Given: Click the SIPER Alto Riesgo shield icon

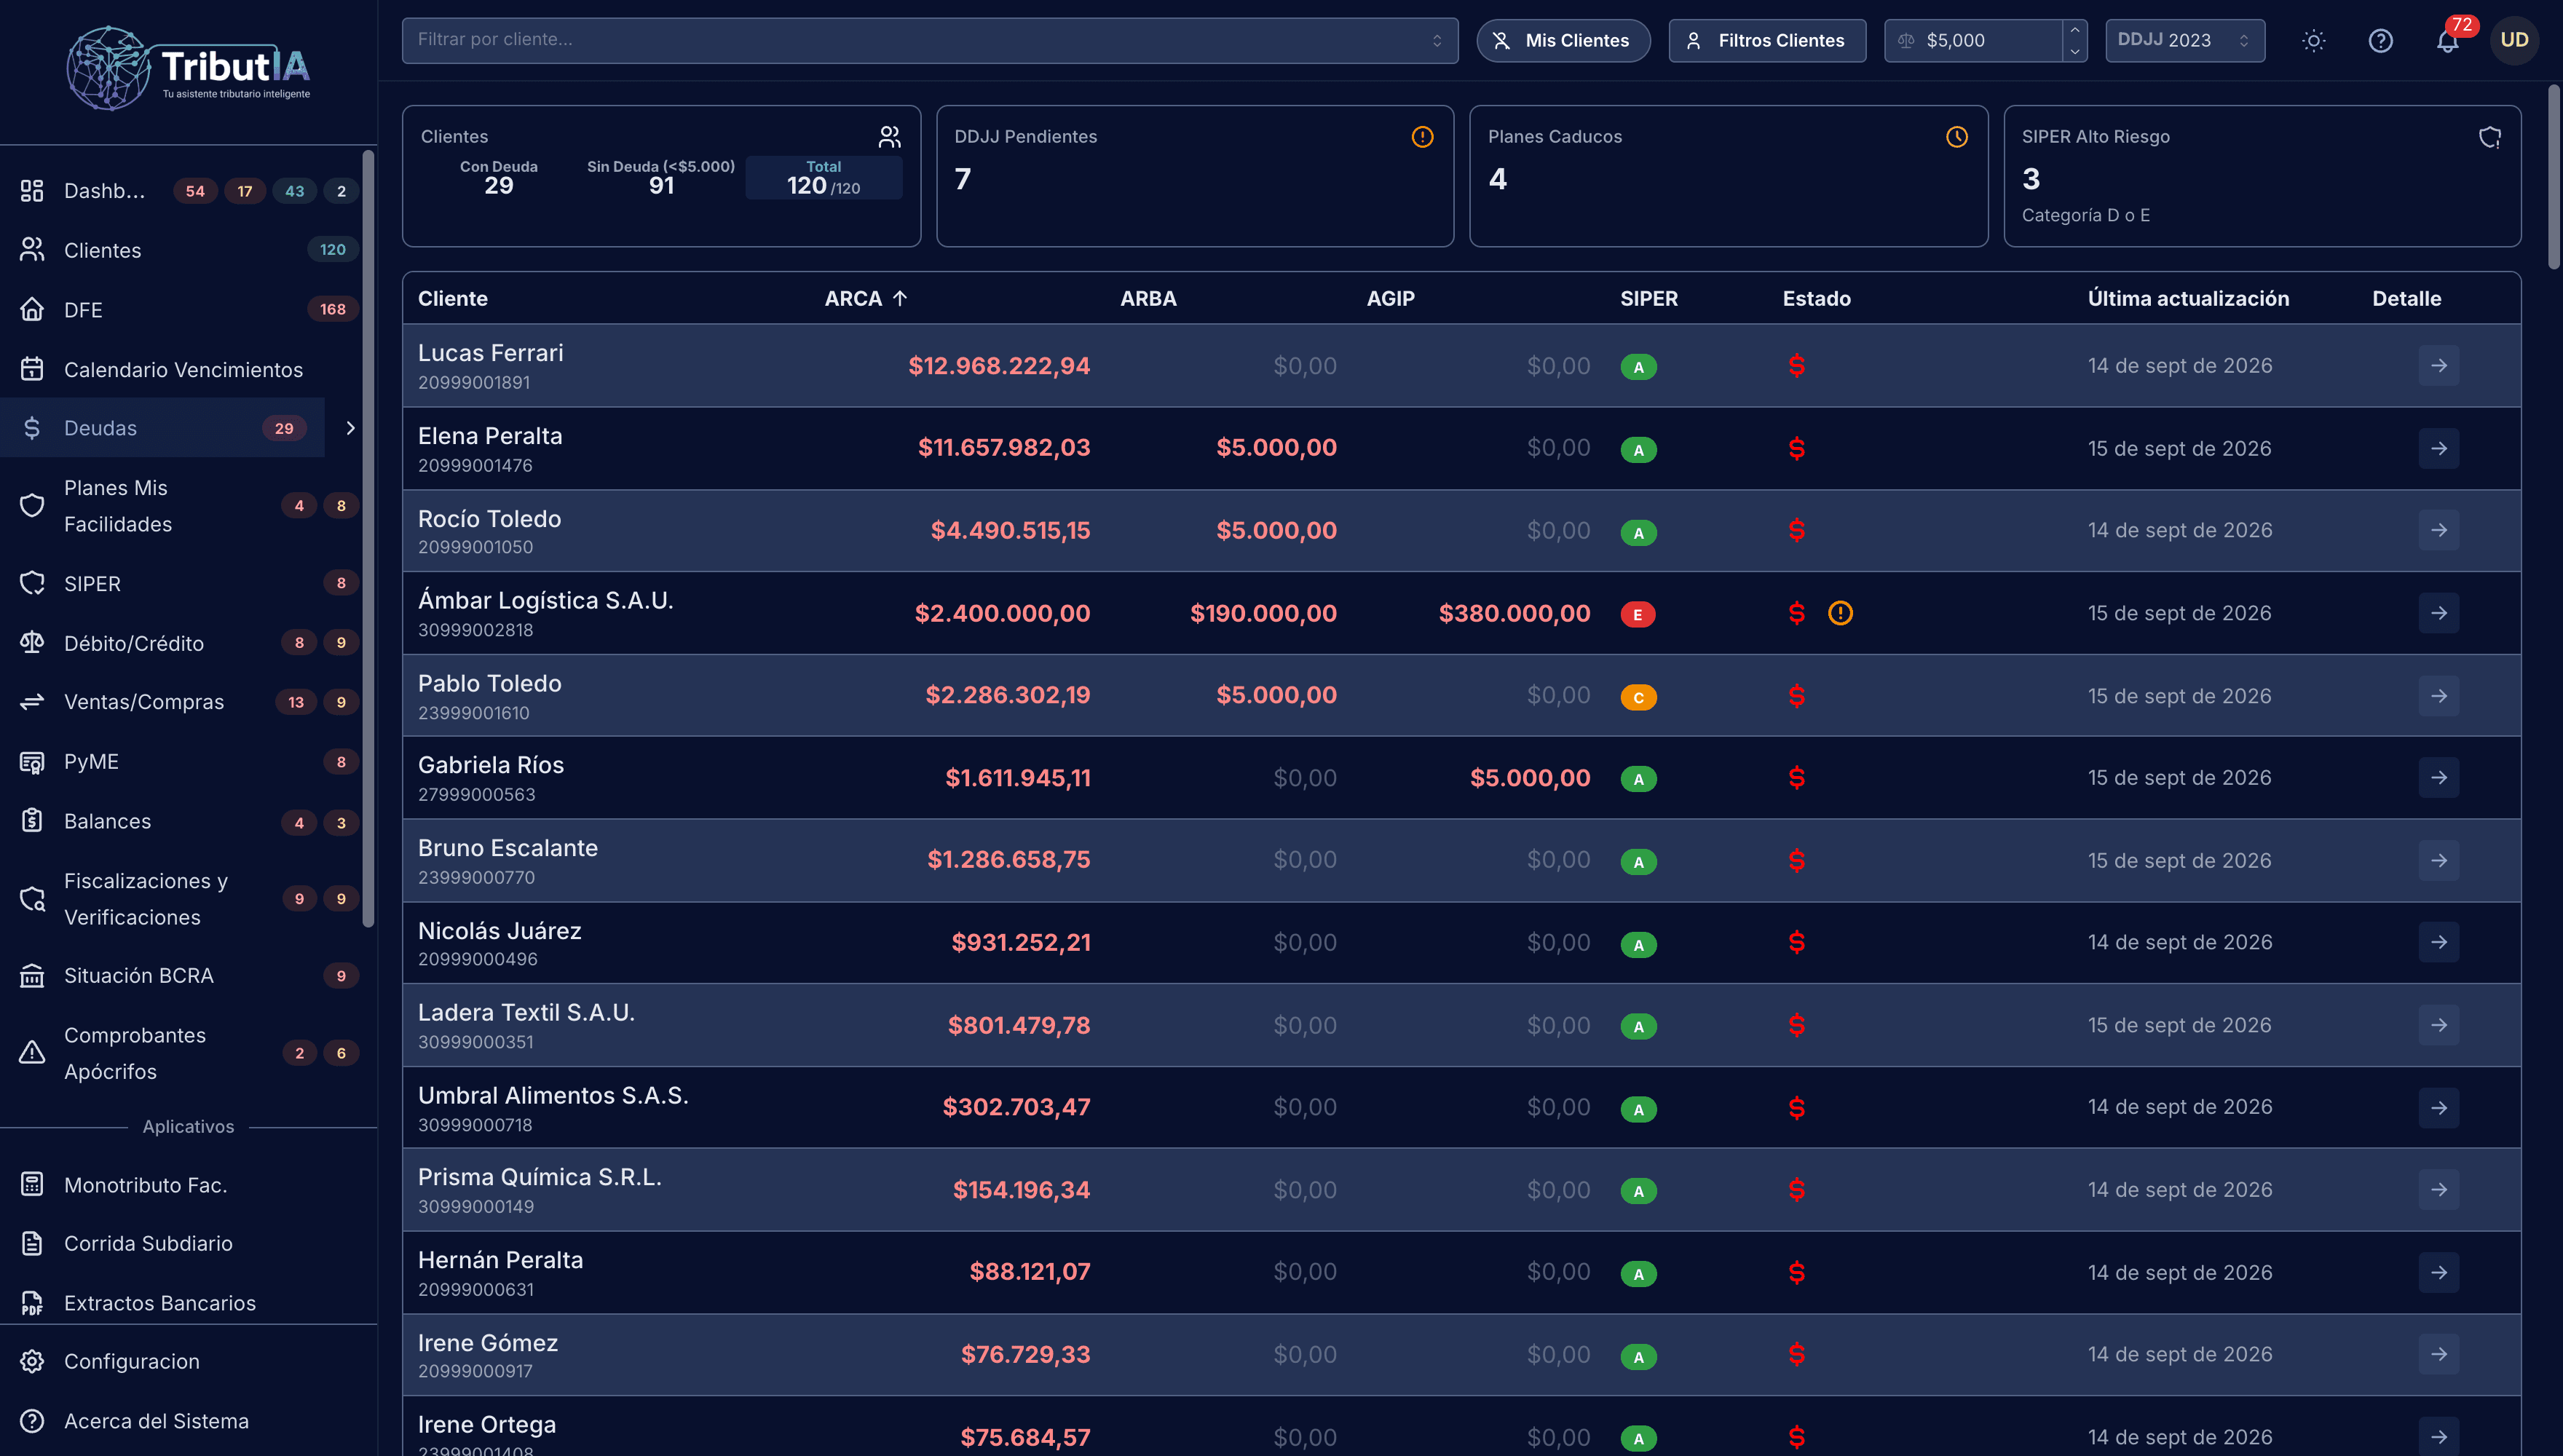Looking at the screenshot, I should coord(2490,137).
